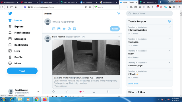Open Chrome from taskbar

37,99
